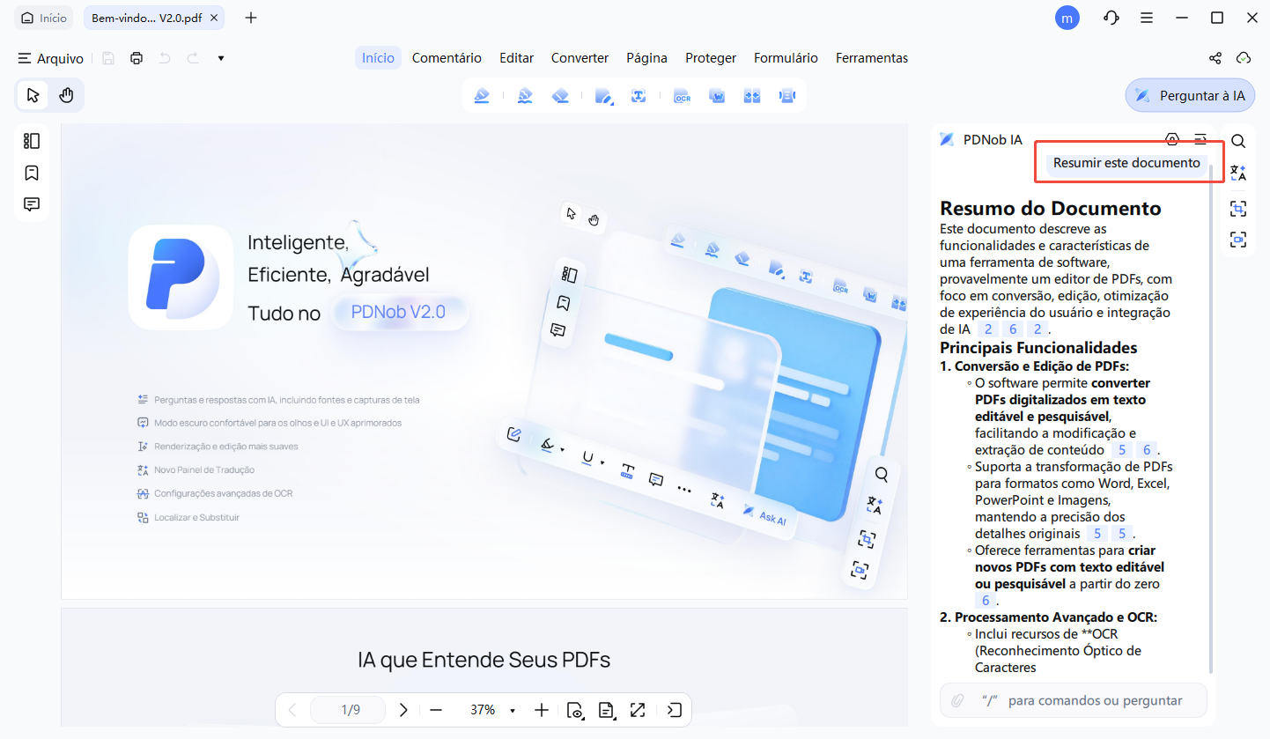Screen dimensions: 1270x739
Task: Expand the quick access toolbar dropdown arrow
Action: [x=221, y=58]
